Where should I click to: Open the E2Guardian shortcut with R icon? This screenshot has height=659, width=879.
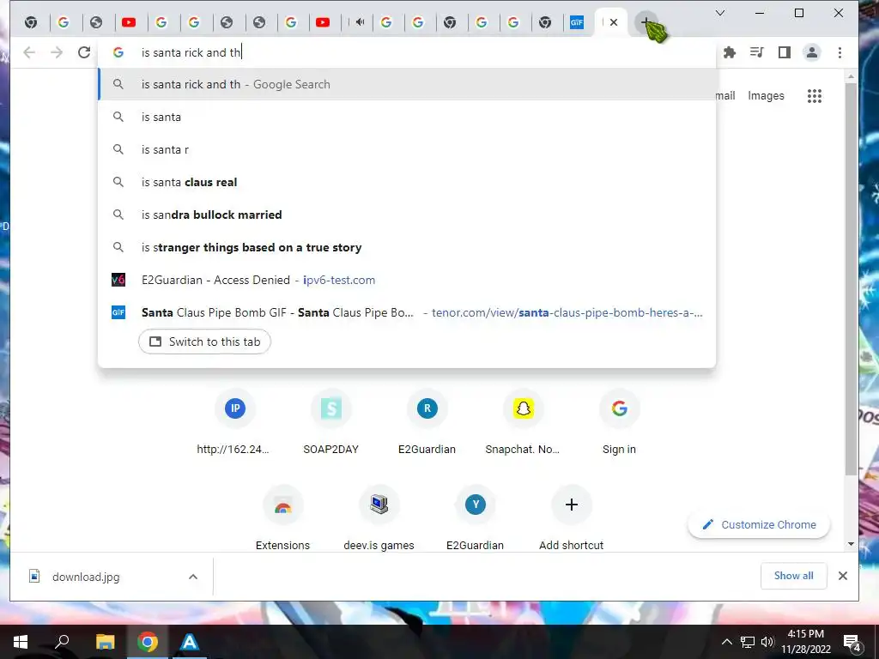(427, 422)
